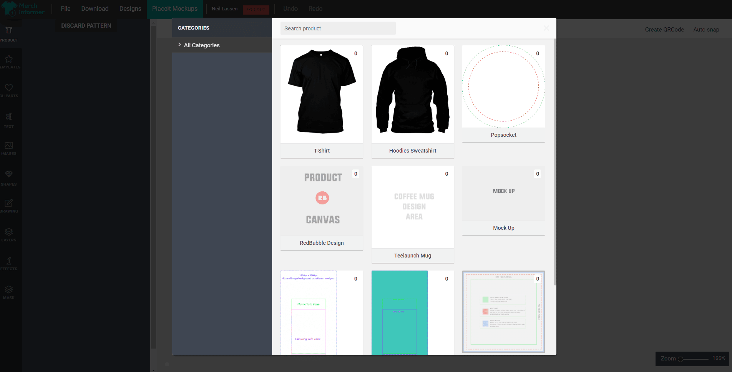This screenshot has width=732, height=372.
Task: Open the Placeit Mockups tab
Action: click(x=175, y=8)
